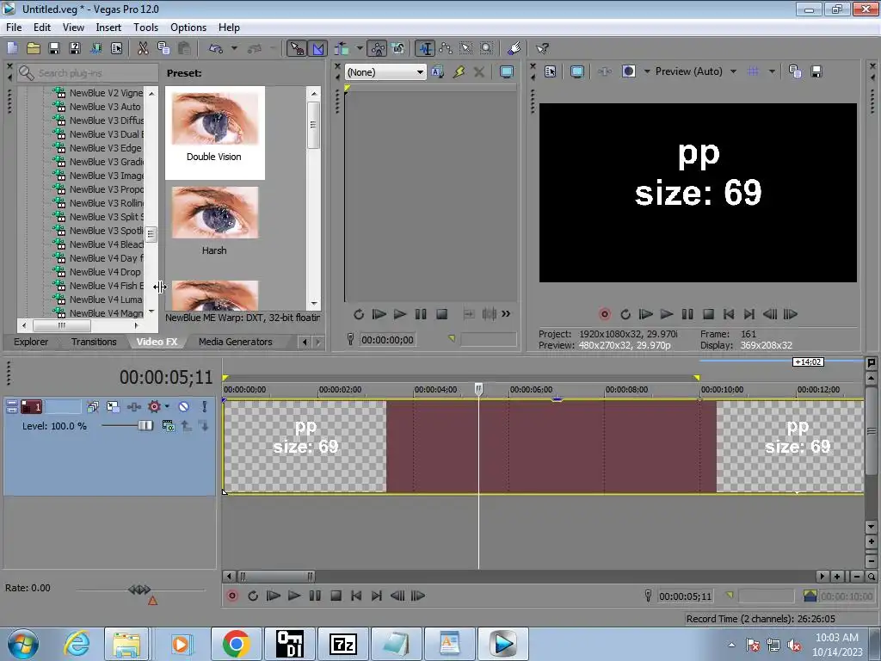Screen dimensions: 881x661
Task: Open the Preview (Auto) quality dropdown
Action: click(x=733, y=71)
